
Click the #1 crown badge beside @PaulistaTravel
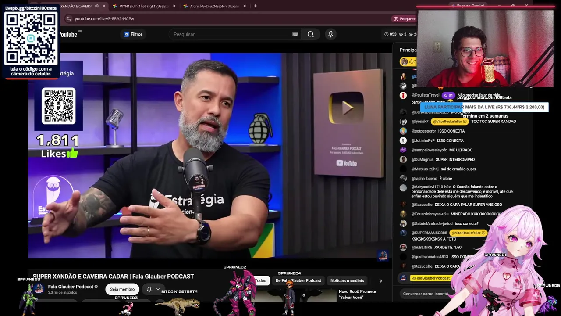click(448, 95)
